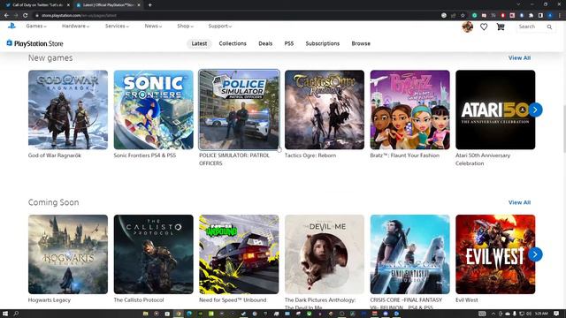Viewport: 566px width, 318px height.
Task: Click 'Tactics Ogre: Reborn' title text
Action: pos(310,155)
